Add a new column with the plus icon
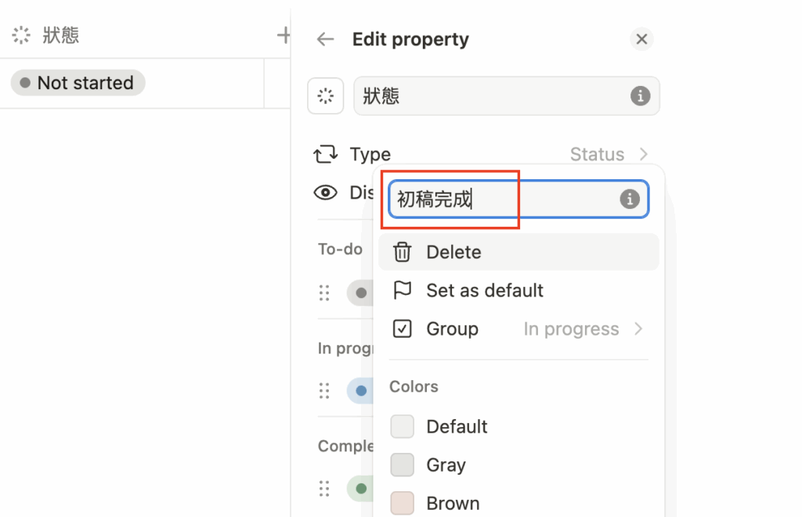Image resolution: width=802 pixels, height=517 pixels. (284, 35)
